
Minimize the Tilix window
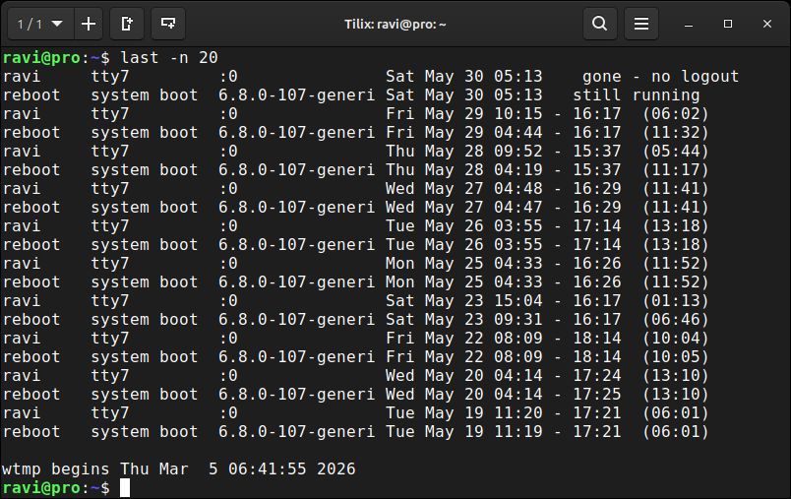(689, 25)
